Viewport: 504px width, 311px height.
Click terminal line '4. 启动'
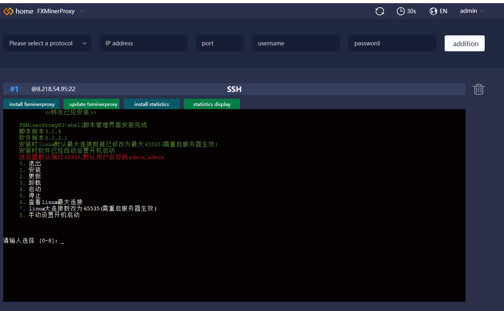30,189
